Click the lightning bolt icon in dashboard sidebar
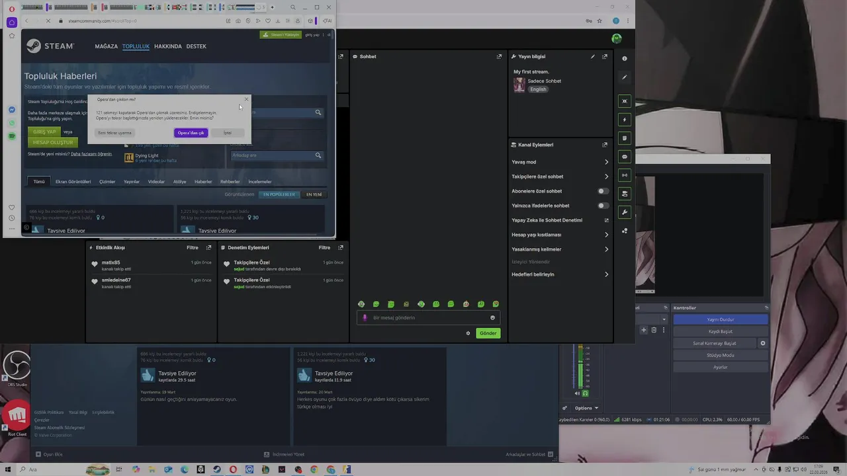Viewport: 847px width, 476px height. click(625, 120)
